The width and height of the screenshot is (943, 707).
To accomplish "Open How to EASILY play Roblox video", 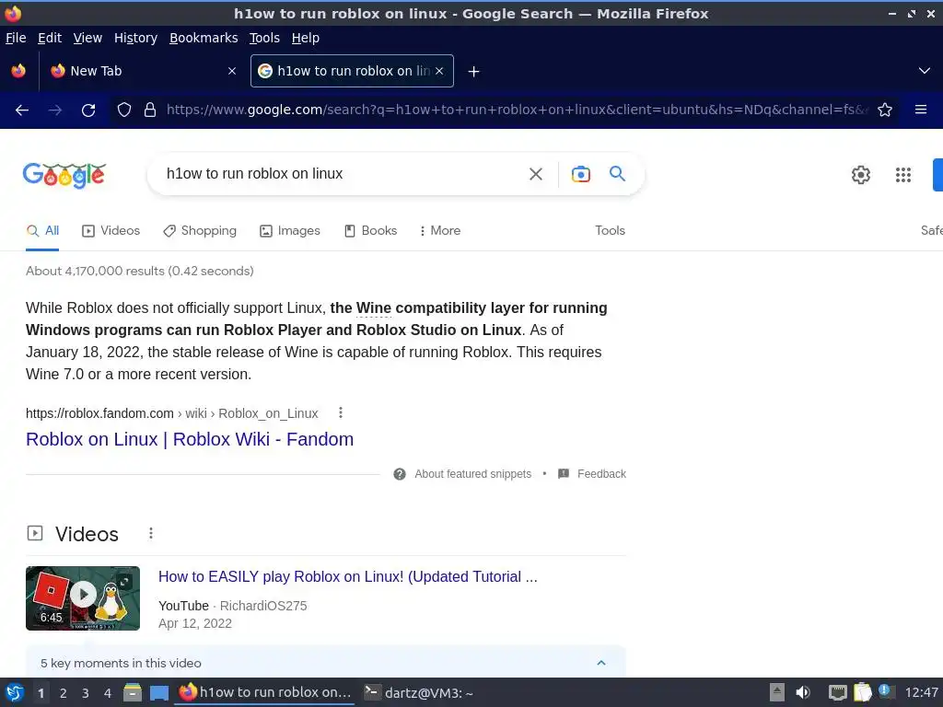I will point(347,576).
